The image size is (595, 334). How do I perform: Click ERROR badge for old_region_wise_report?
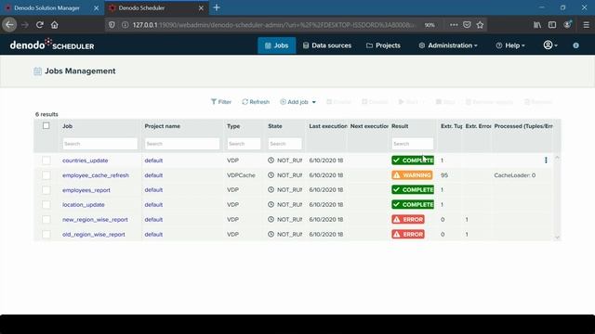[x=408, y=235]
